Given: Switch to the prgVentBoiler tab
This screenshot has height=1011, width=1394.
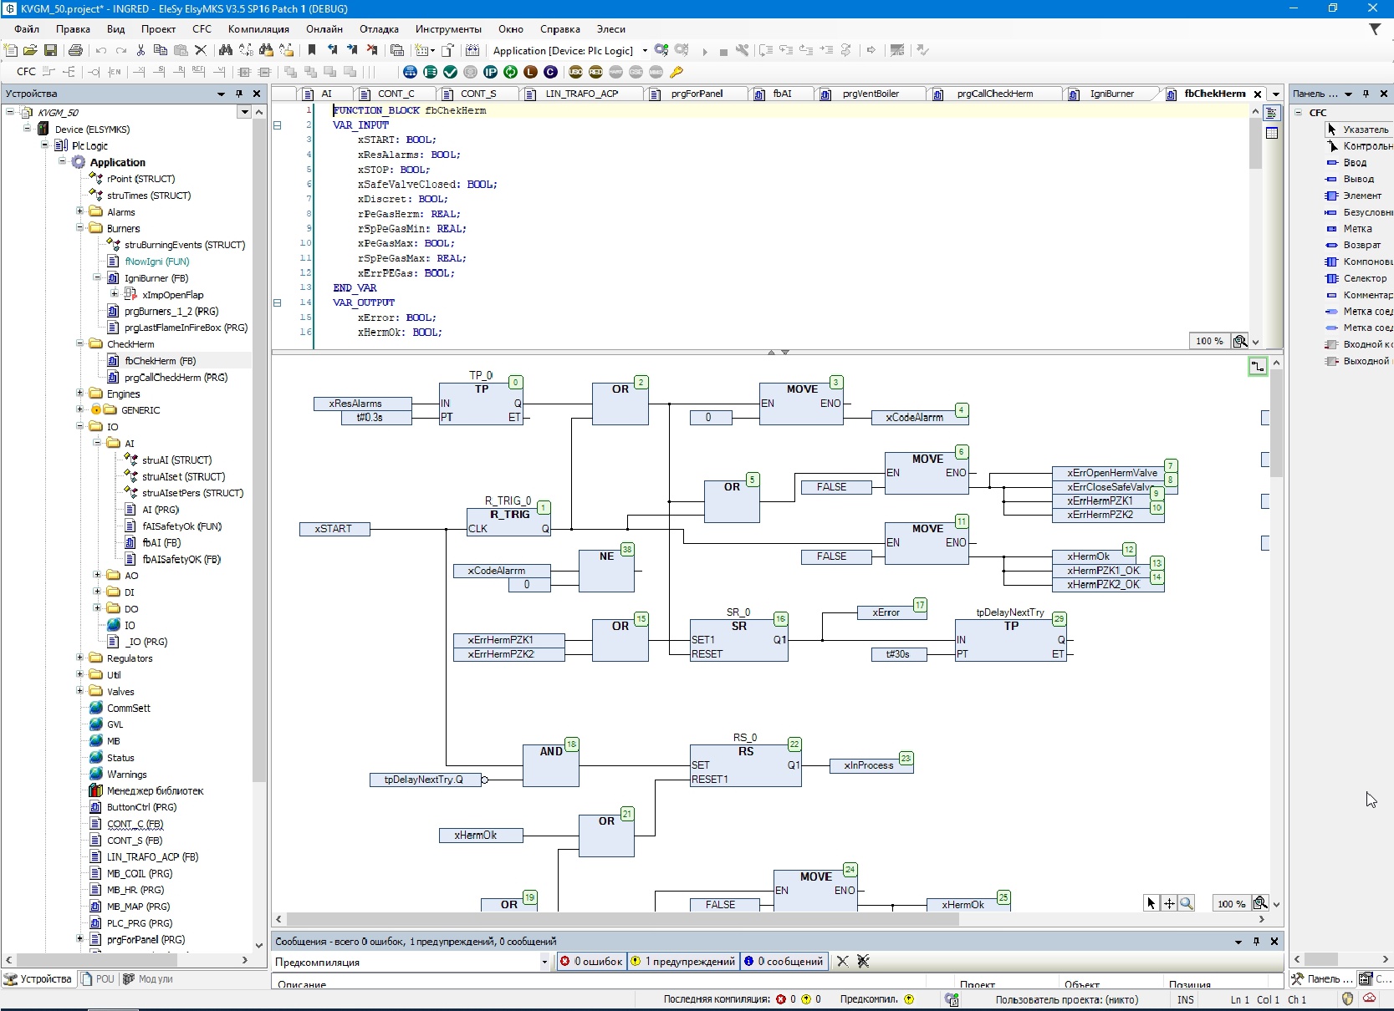Looking at the screenshot, I should 871,94.
